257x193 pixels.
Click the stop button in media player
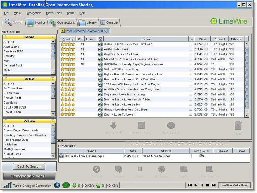click(x=207, y=185)
